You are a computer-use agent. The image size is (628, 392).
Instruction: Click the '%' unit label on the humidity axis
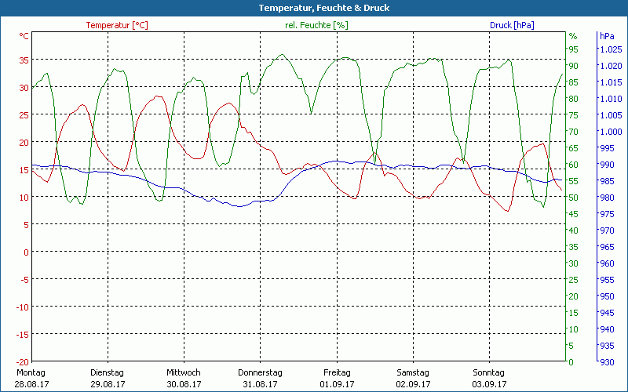pyautogui.click(x=573, y=36)
